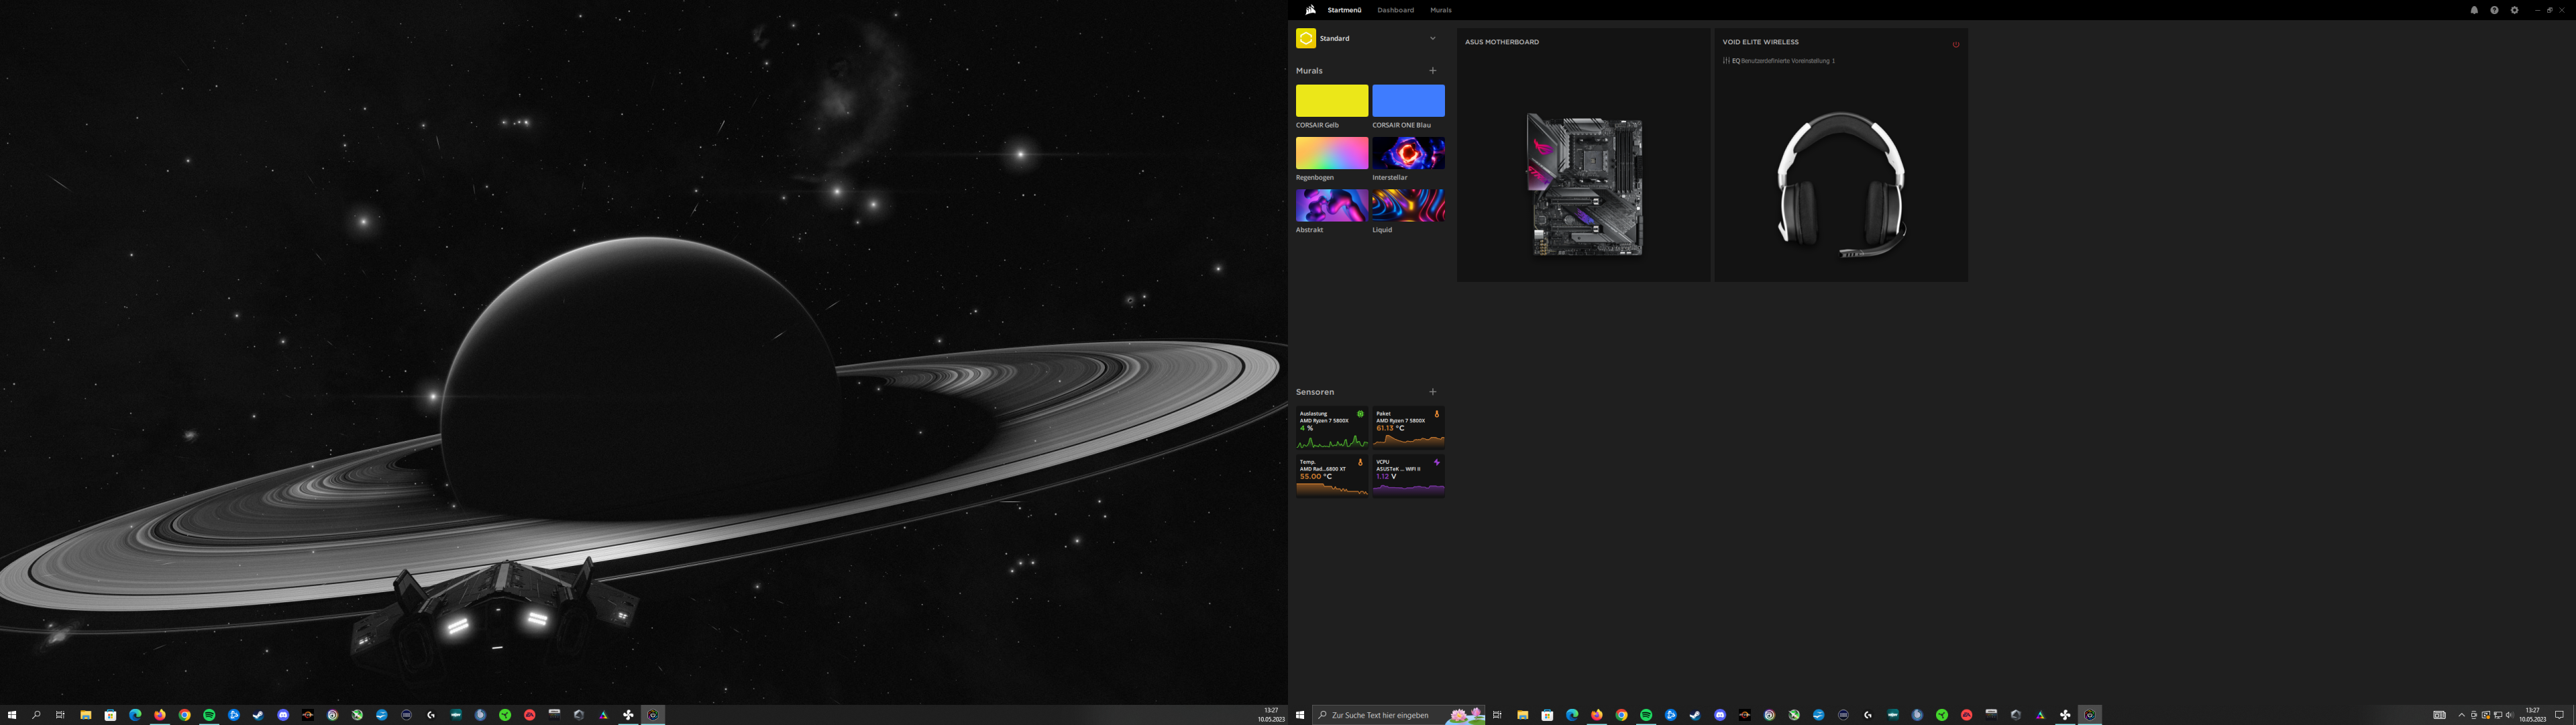The image size is (2576, 725).
Task: Expand the Standard profile dropdown
Action: point(1432,38)
